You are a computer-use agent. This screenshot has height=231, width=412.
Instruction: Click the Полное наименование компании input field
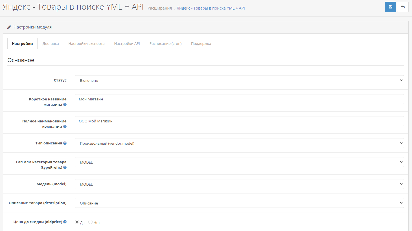pos(239,121)
